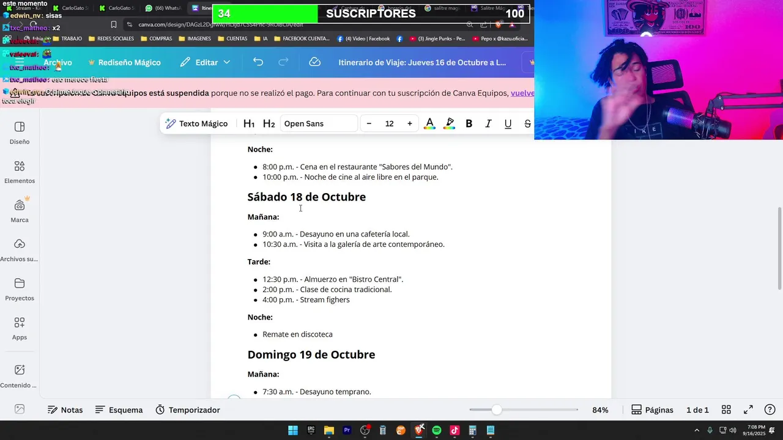Open the Contenido mágico panel
Screen dimensions: 783x440
point(20,376)
